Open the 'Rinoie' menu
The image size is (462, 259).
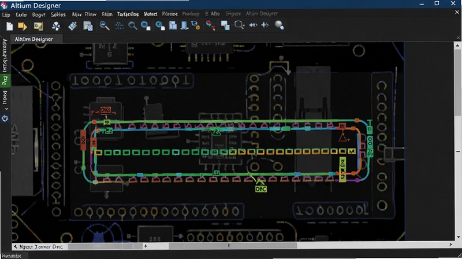170,14
